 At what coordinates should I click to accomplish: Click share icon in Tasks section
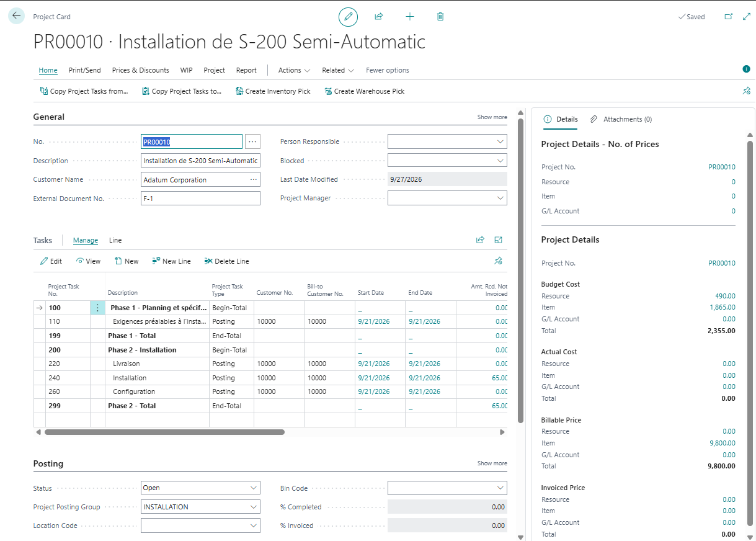tap(480, 240)
